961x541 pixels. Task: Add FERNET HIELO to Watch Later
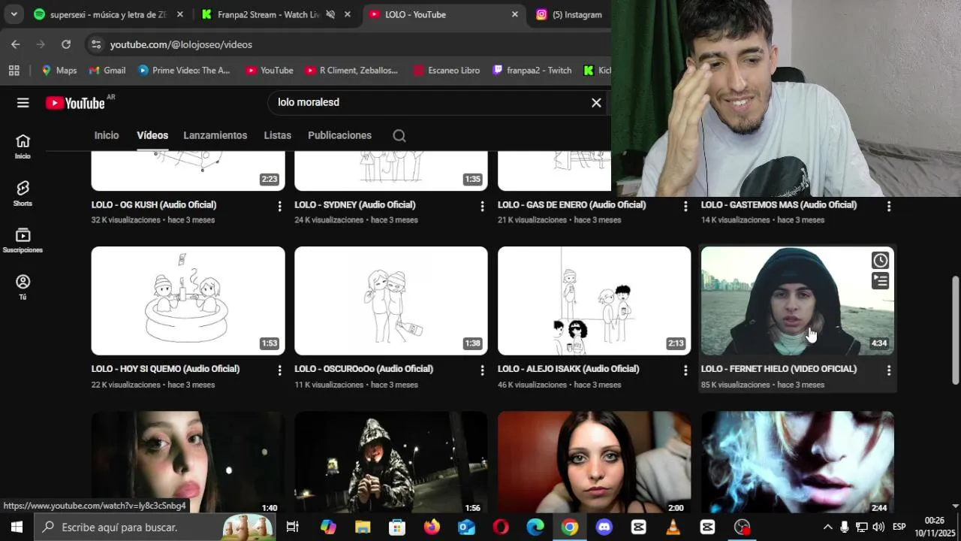880,261
